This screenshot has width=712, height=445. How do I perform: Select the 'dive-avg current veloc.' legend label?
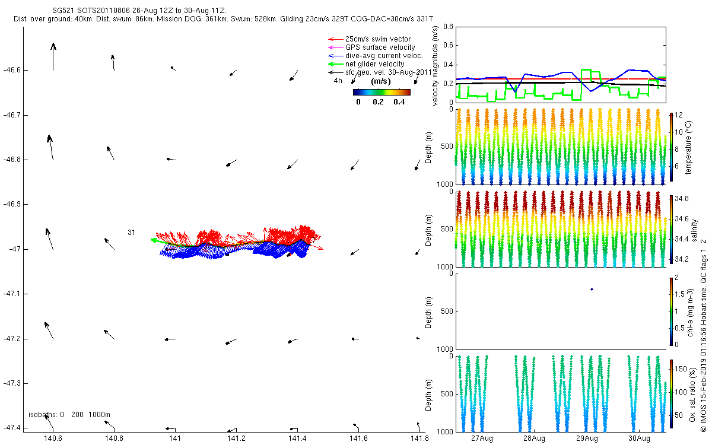384,56
